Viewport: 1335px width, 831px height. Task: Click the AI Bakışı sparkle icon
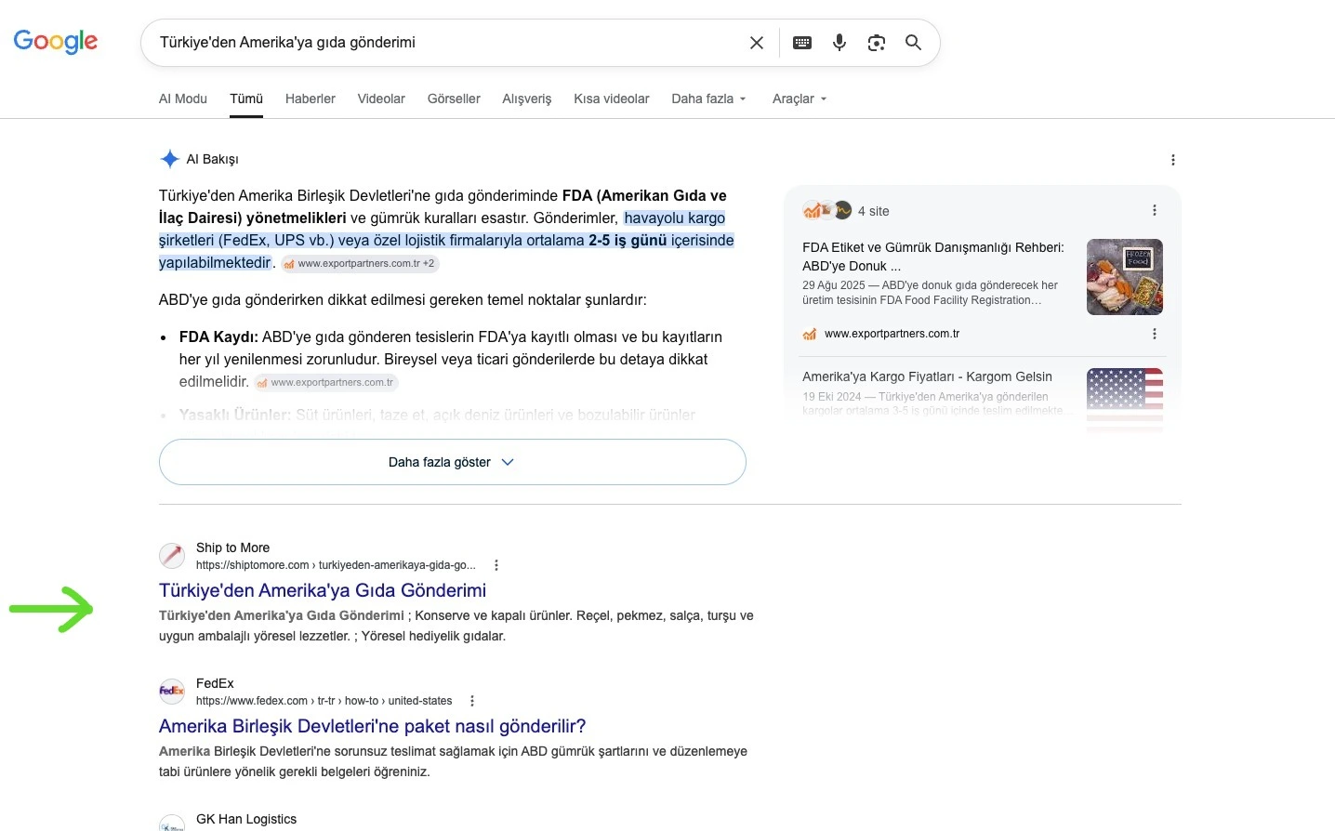tap(169, 159)
